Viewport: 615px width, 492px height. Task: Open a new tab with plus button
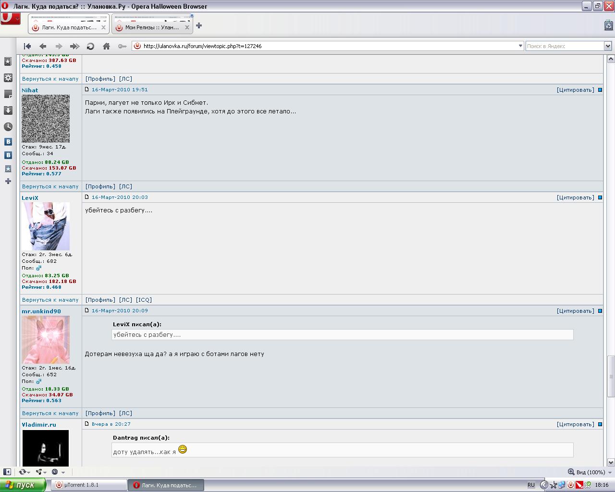199,25
